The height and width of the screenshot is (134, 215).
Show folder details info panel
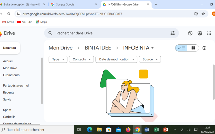204,48
